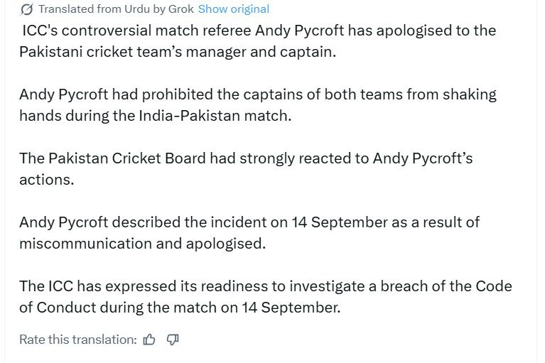Click the word "Grok" in translation label
The width and height of the screenshot is (545, 363).
pos(181,9)
